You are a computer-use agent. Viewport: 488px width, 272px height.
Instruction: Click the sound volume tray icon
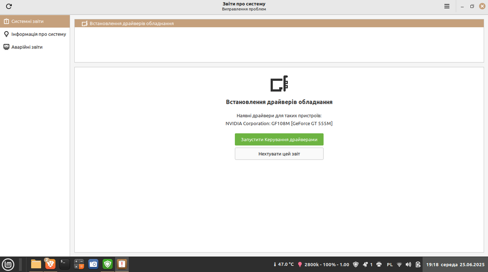(408, 264)
